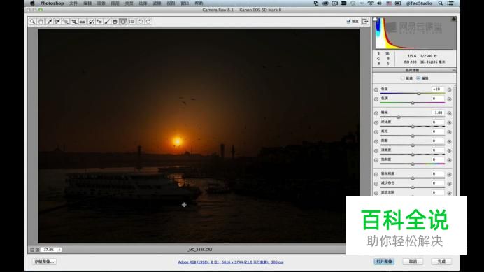
Task: Select the Crop tool
Action: [74, 21]
